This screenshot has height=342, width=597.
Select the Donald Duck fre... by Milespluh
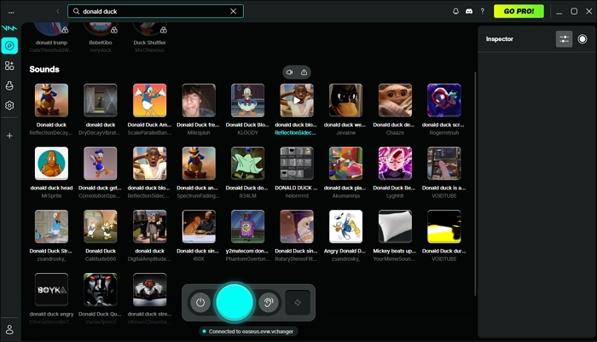coord(199,101)
